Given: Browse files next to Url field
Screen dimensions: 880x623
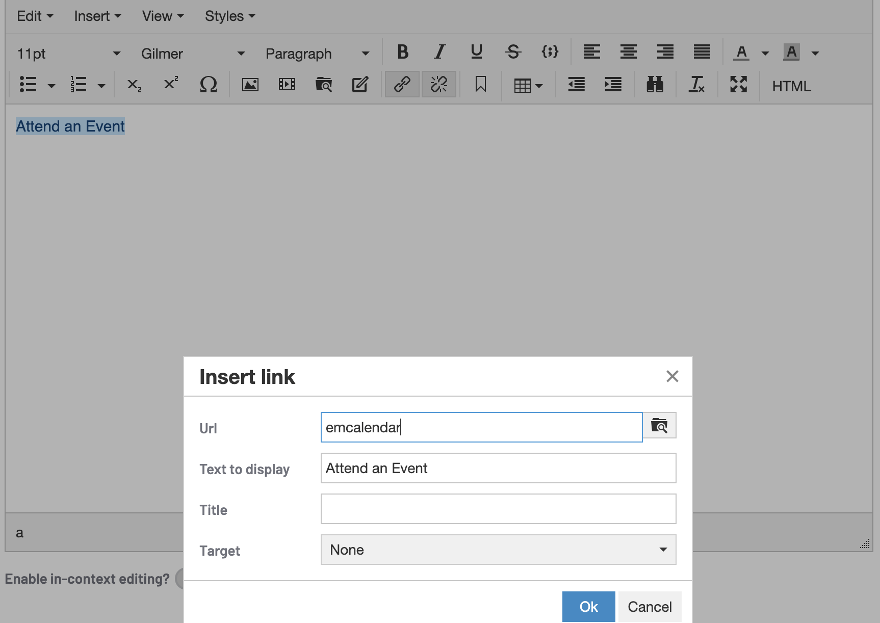Looking at the screenshot, I should tap(659, 426).
